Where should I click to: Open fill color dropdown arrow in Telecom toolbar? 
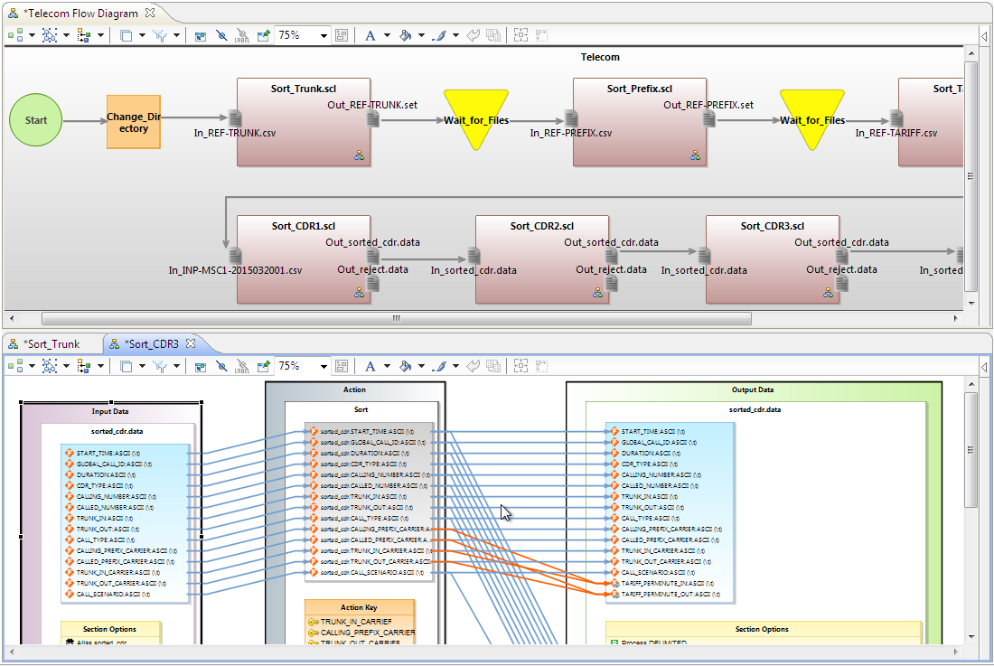422,35
